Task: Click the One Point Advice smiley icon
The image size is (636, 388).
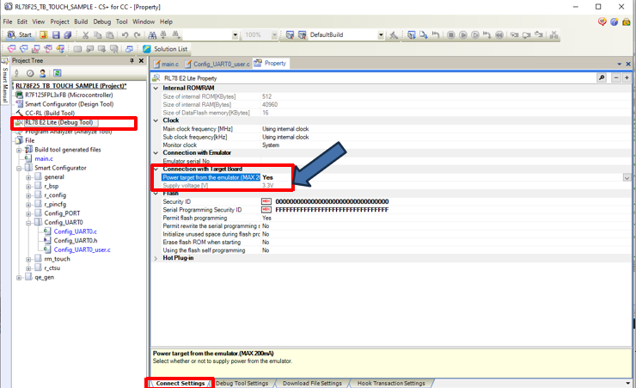Action: [x=602, y=22]
